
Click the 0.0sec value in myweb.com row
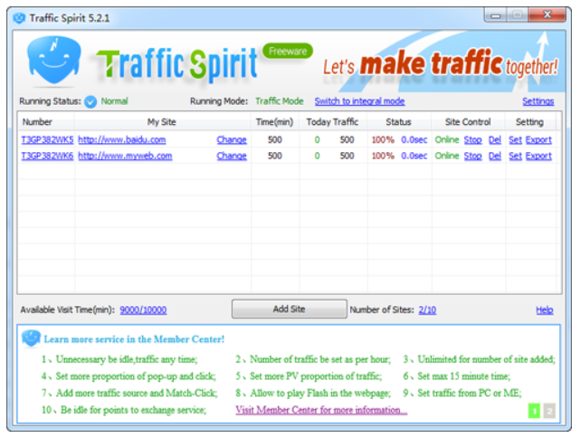[x=414, y=156]
